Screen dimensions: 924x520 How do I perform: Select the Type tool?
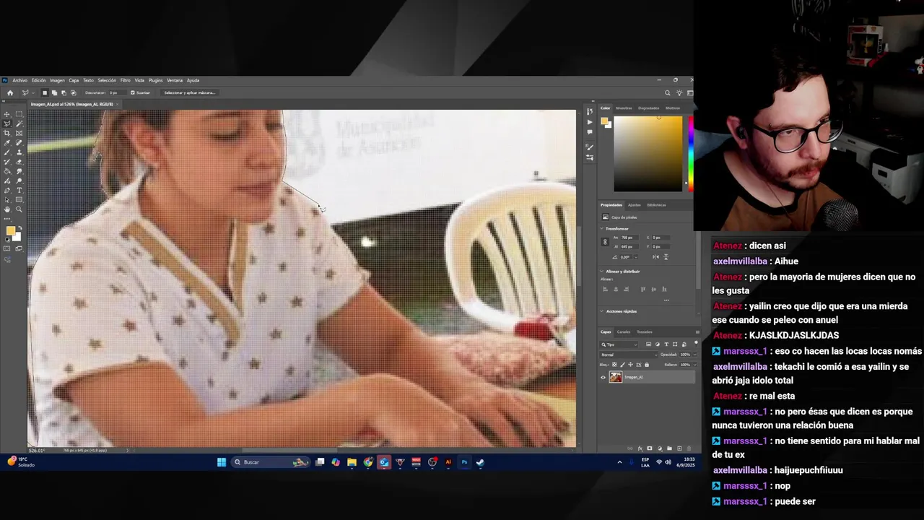19,190
